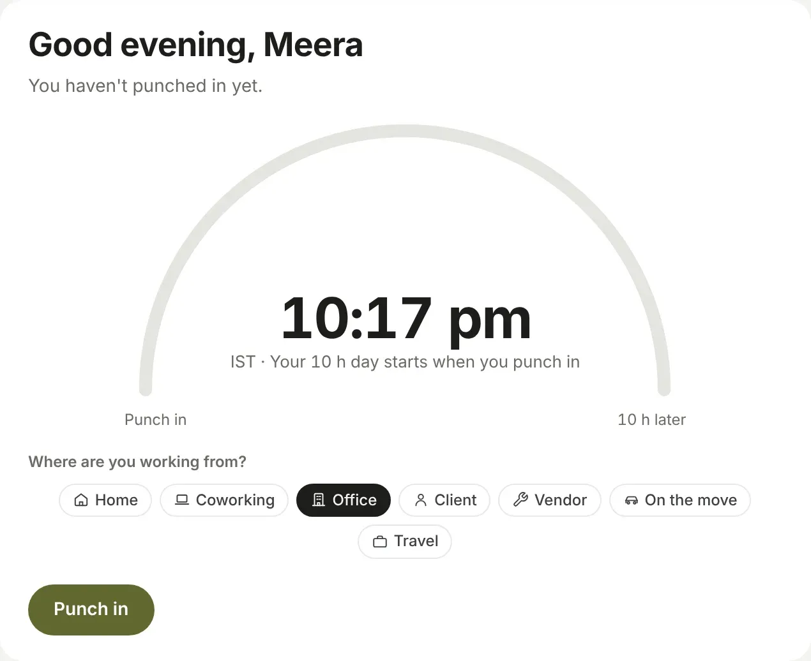Pick Client as work location
Viewport: 811px width, 661px height.
444,500
